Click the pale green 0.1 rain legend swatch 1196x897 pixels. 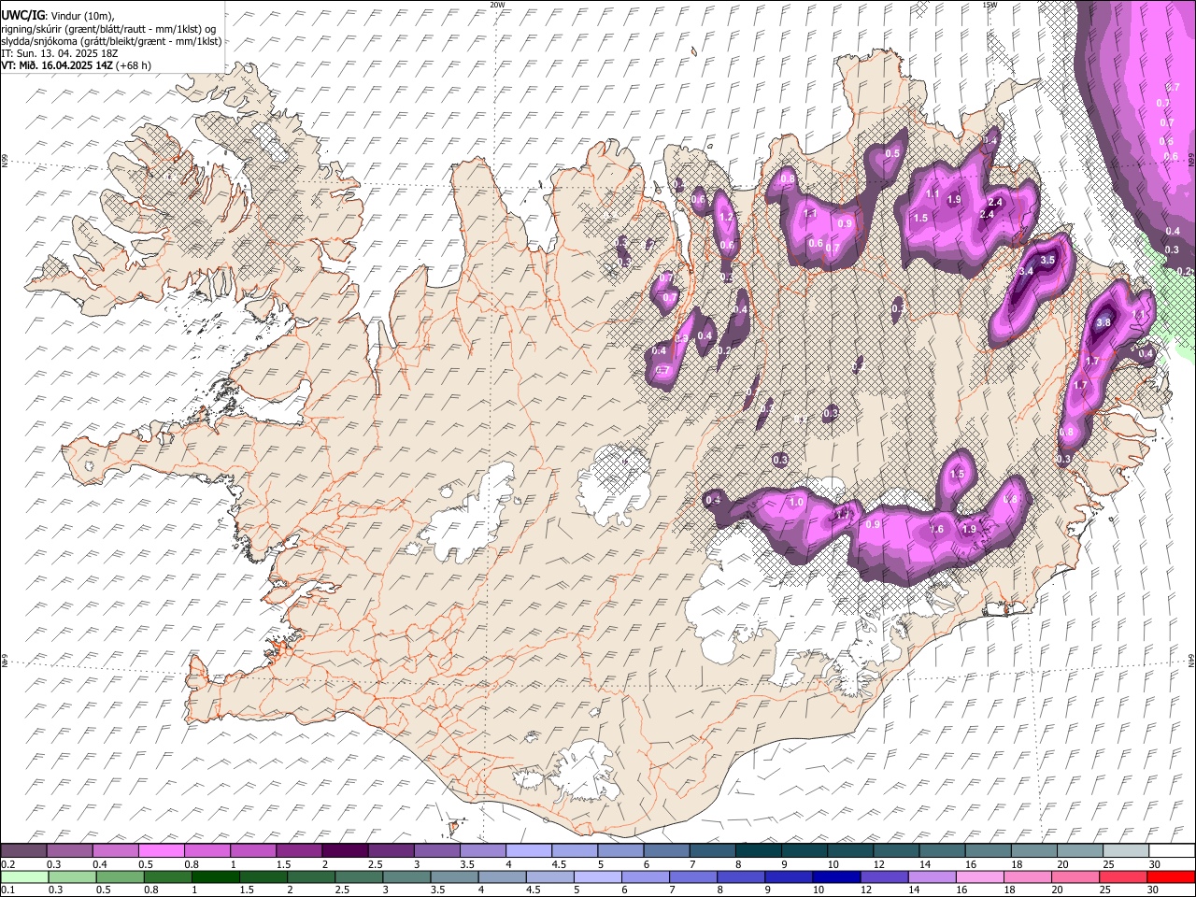23,876
